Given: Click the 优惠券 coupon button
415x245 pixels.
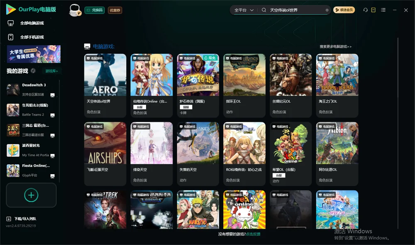Looking at the screenshot, I should click(x=115, y=10).
